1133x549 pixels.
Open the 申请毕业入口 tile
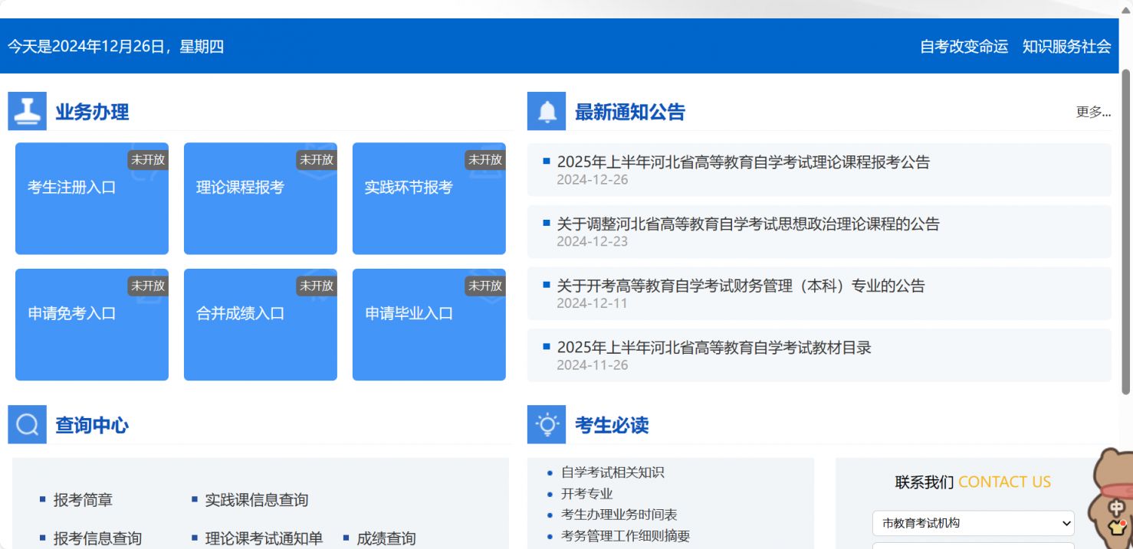(429, 325)
